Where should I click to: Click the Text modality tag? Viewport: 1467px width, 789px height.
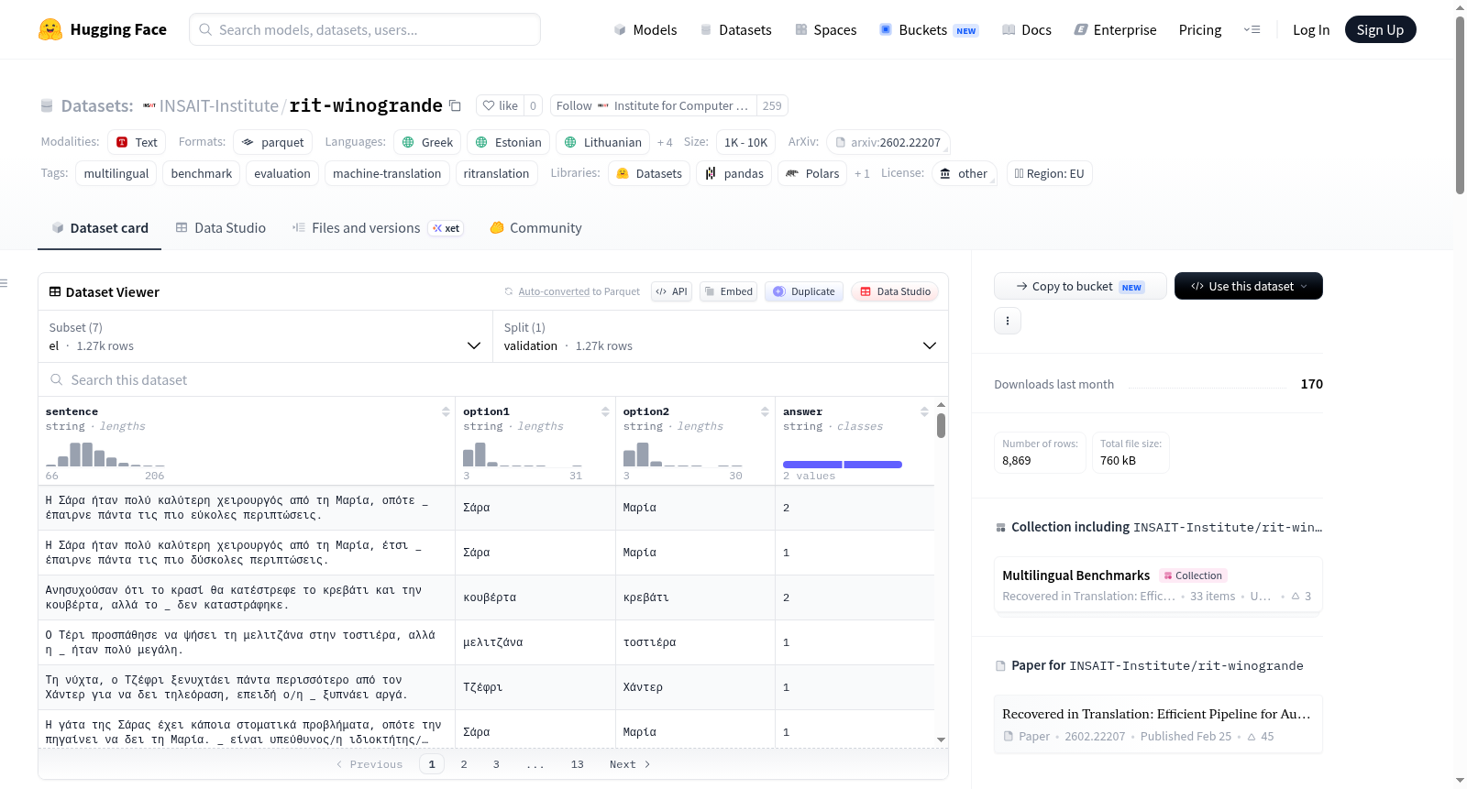pyautogui.click(x=137, y=142)
